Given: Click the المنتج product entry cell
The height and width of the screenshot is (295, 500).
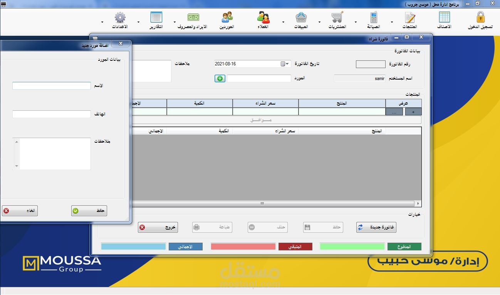Looking at the screenshot, I should (x=342, y=112).
